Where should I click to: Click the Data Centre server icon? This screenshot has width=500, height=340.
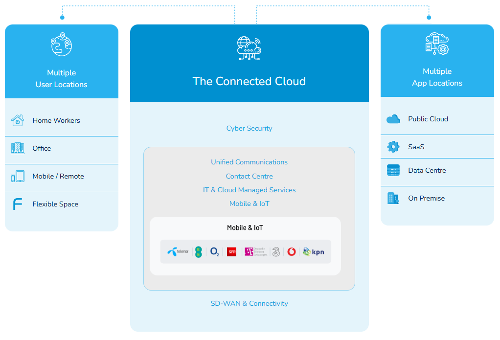point(393,170)
